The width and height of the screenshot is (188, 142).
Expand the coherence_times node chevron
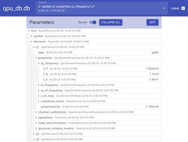[x=38, y=101]
